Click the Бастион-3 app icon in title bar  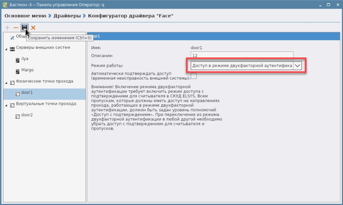(5, 5)
